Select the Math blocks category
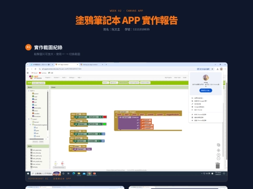 click(x=35, y=99)
